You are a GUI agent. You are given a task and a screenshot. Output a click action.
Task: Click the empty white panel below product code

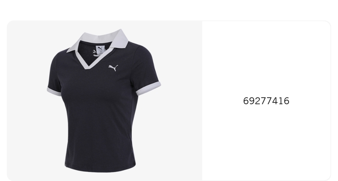pyautogui.click(x=266, y=142)
